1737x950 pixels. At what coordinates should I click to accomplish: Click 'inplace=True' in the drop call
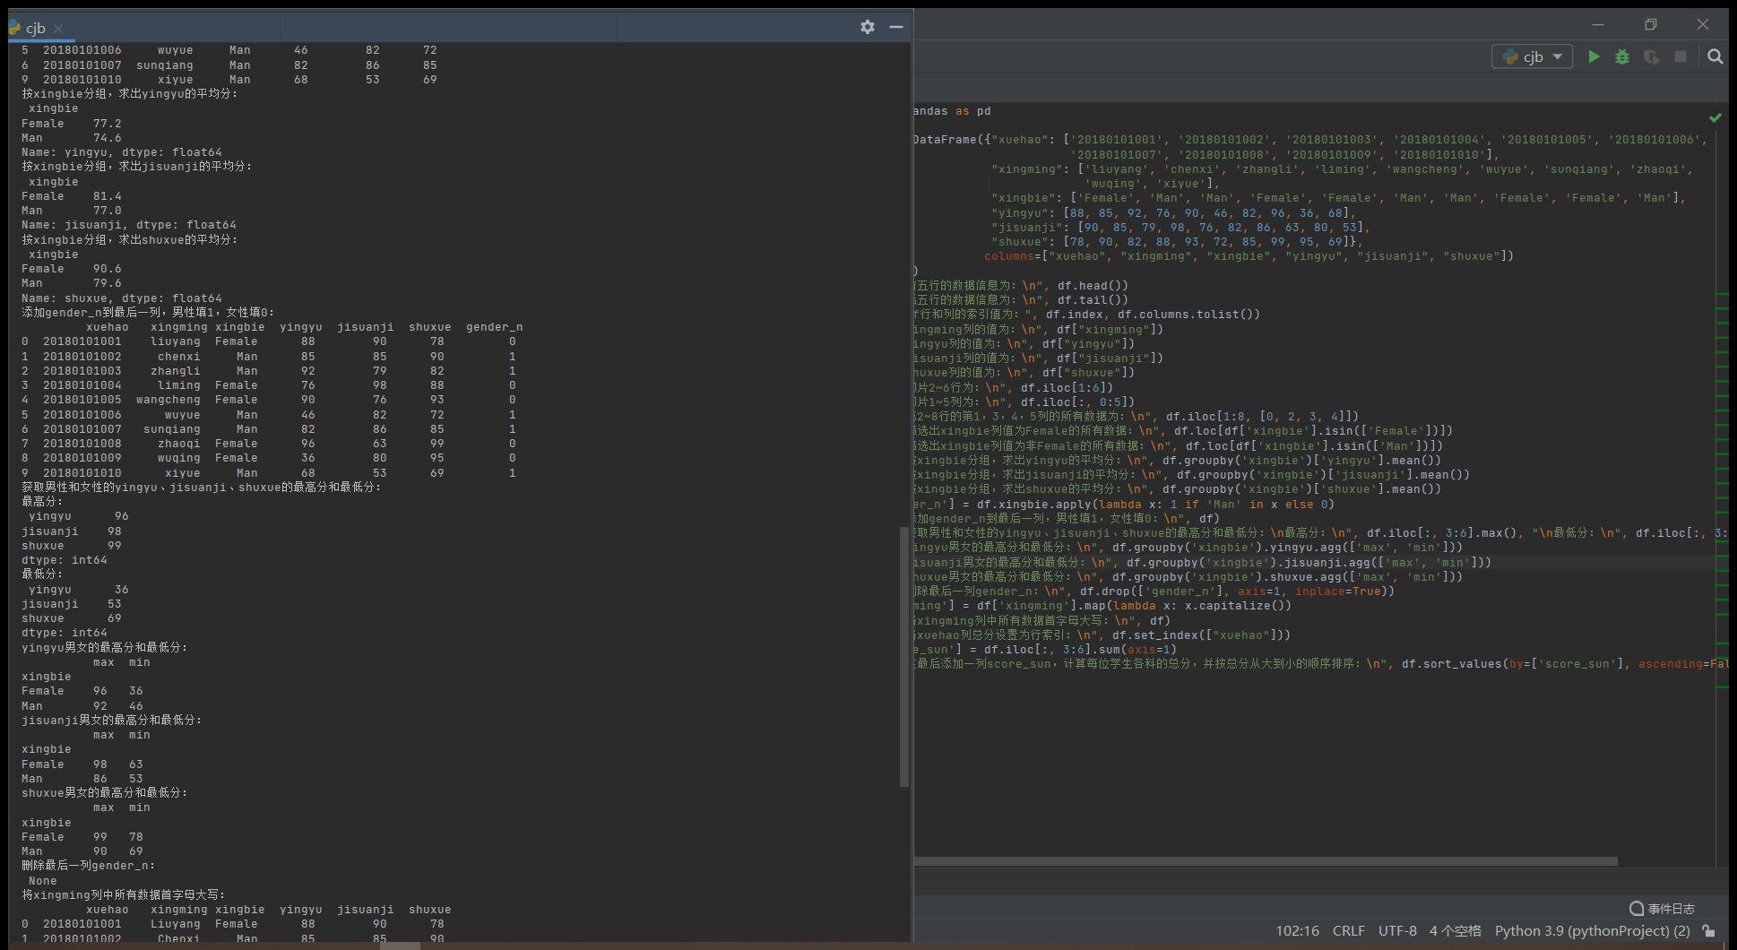1331,592
